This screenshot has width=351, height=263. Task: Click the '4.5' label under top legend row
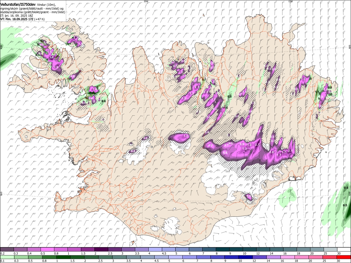coord(164,253)
